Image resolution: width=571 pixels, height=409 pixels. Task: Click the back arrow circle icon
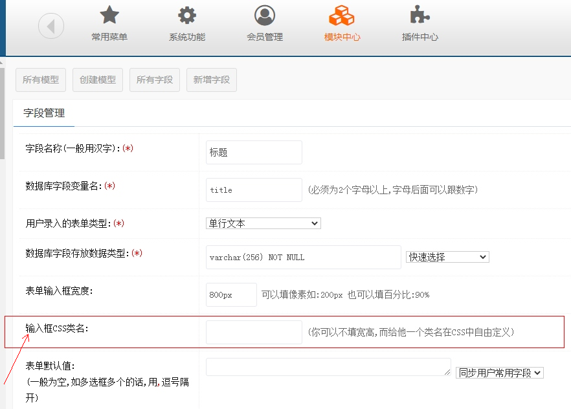click(51, 27)
